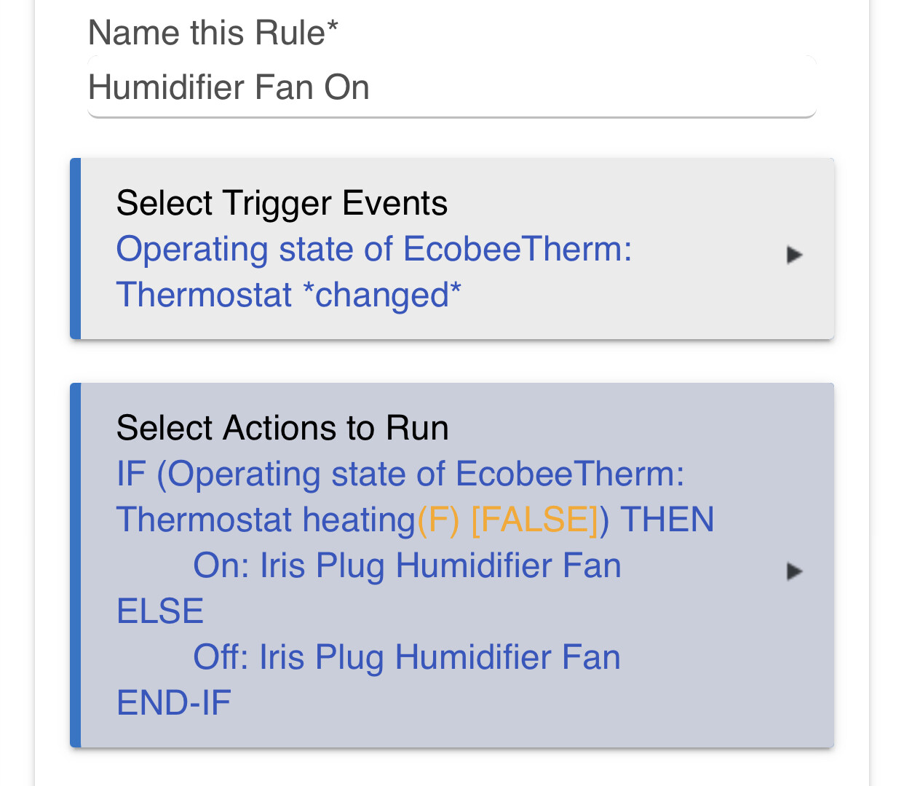Click the Select Actions to Run heading
This screenshot has height=786, width=904.
coord(282,428)
